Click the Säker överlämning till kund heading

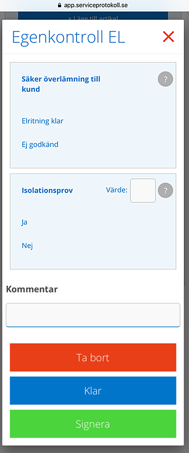(x=61, y=84)
